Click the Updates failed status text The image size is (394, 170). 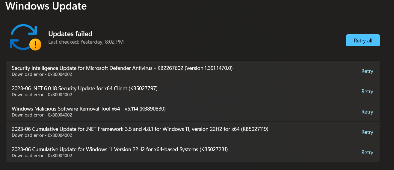pos(70,34)
